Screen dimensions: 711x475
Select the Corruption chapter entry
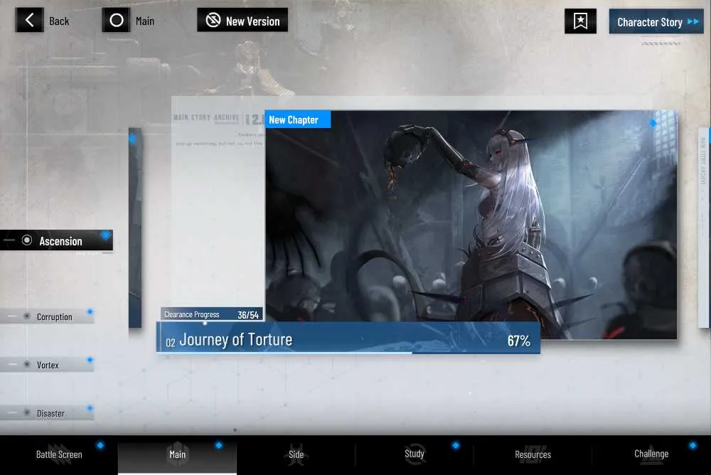pos(47,316)
